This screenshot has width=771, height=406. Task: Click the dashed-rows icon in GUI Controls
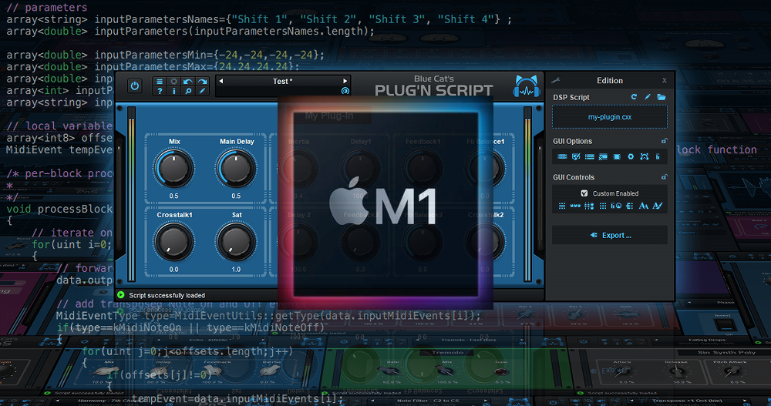pyautogui.click(x=562, y=206)
